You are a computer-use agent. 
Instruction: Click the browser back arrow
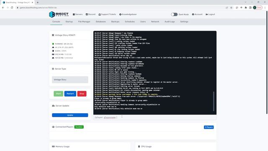(x=3, y=8)
